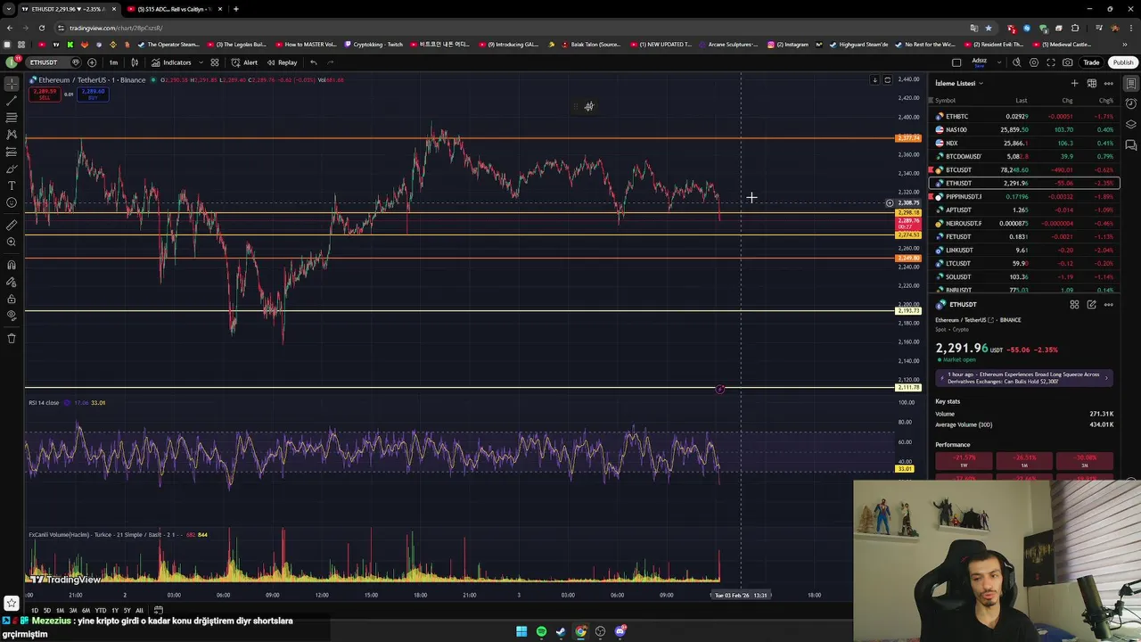Screen dimensions: 1141x642
Task: Select the 1M date range
Action: pos(60,610)
